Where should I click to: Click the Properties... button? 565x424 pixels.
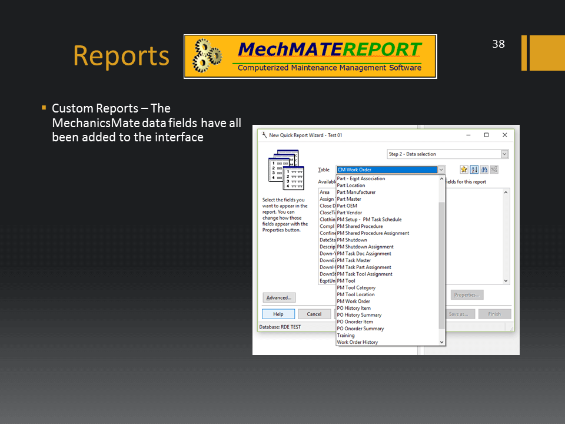467,295
